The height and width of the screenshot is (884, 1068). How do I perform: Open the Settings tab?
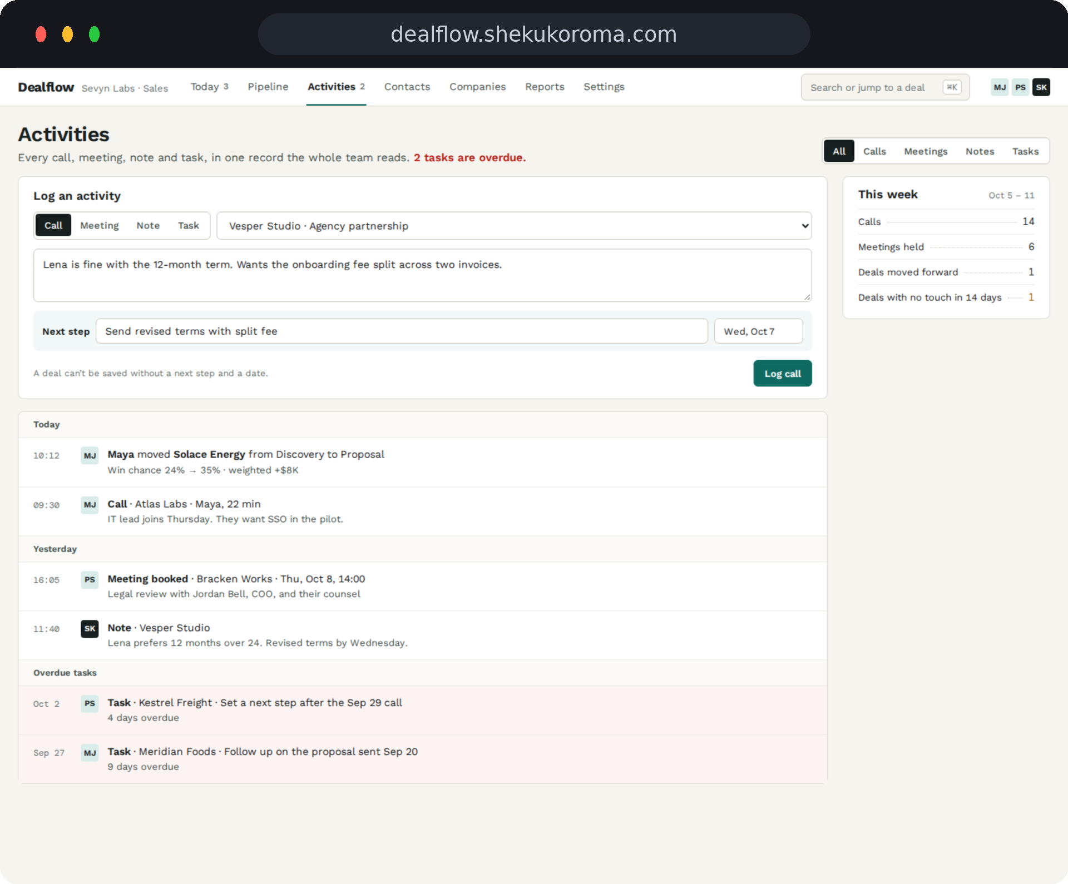604,87
